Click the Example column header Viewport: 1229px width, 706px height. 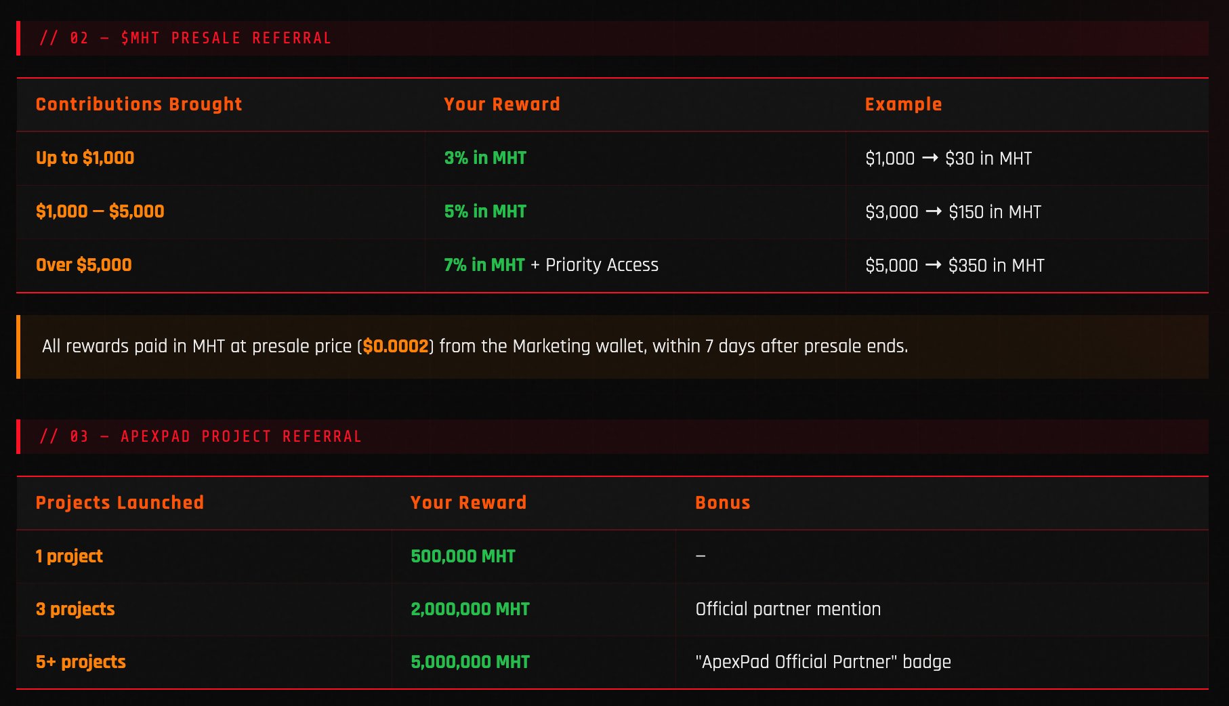(x=903, y=104)
